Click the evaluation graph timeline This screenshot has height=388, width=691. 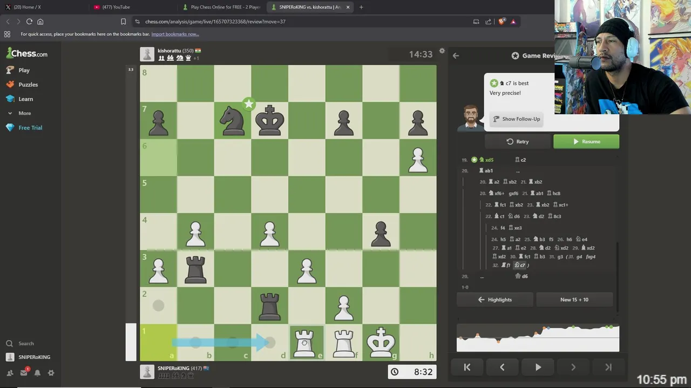click(x=538, y=338)
